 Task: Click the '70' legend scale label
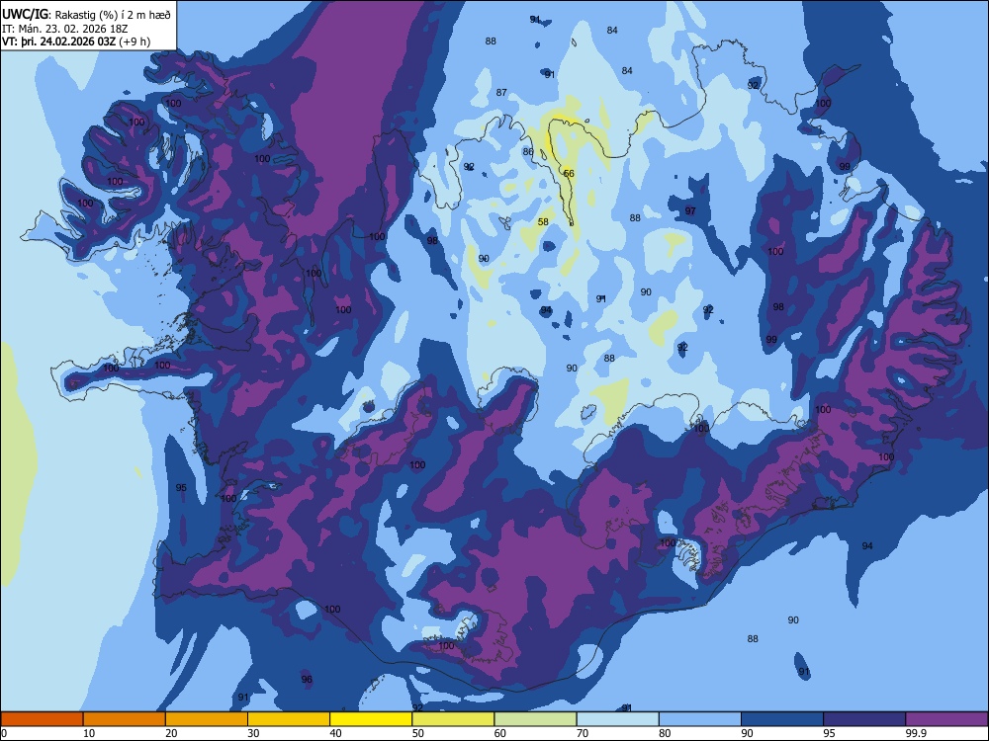tap(583, 733)
